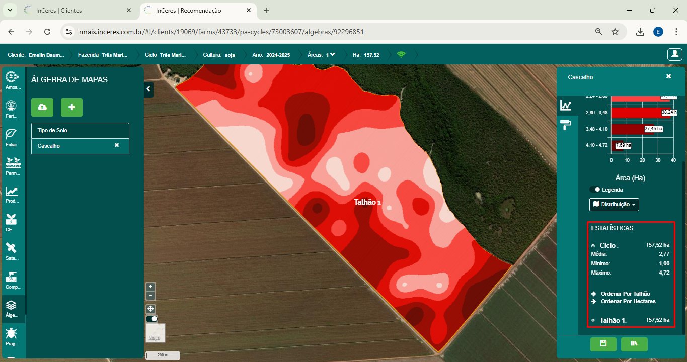Switch to the InCeres | Clientes tab

click(75, 10)
